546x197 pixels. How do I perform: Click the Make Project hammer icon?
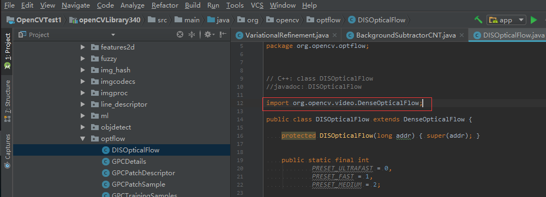point(478,20)
